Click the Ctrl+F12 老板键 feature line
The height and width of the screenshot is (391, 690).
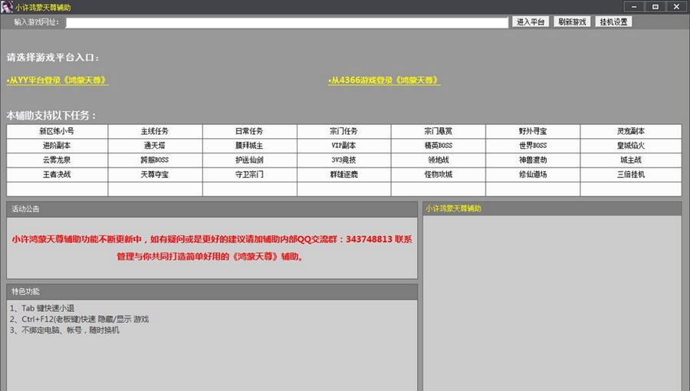click(x=79, y=319)
